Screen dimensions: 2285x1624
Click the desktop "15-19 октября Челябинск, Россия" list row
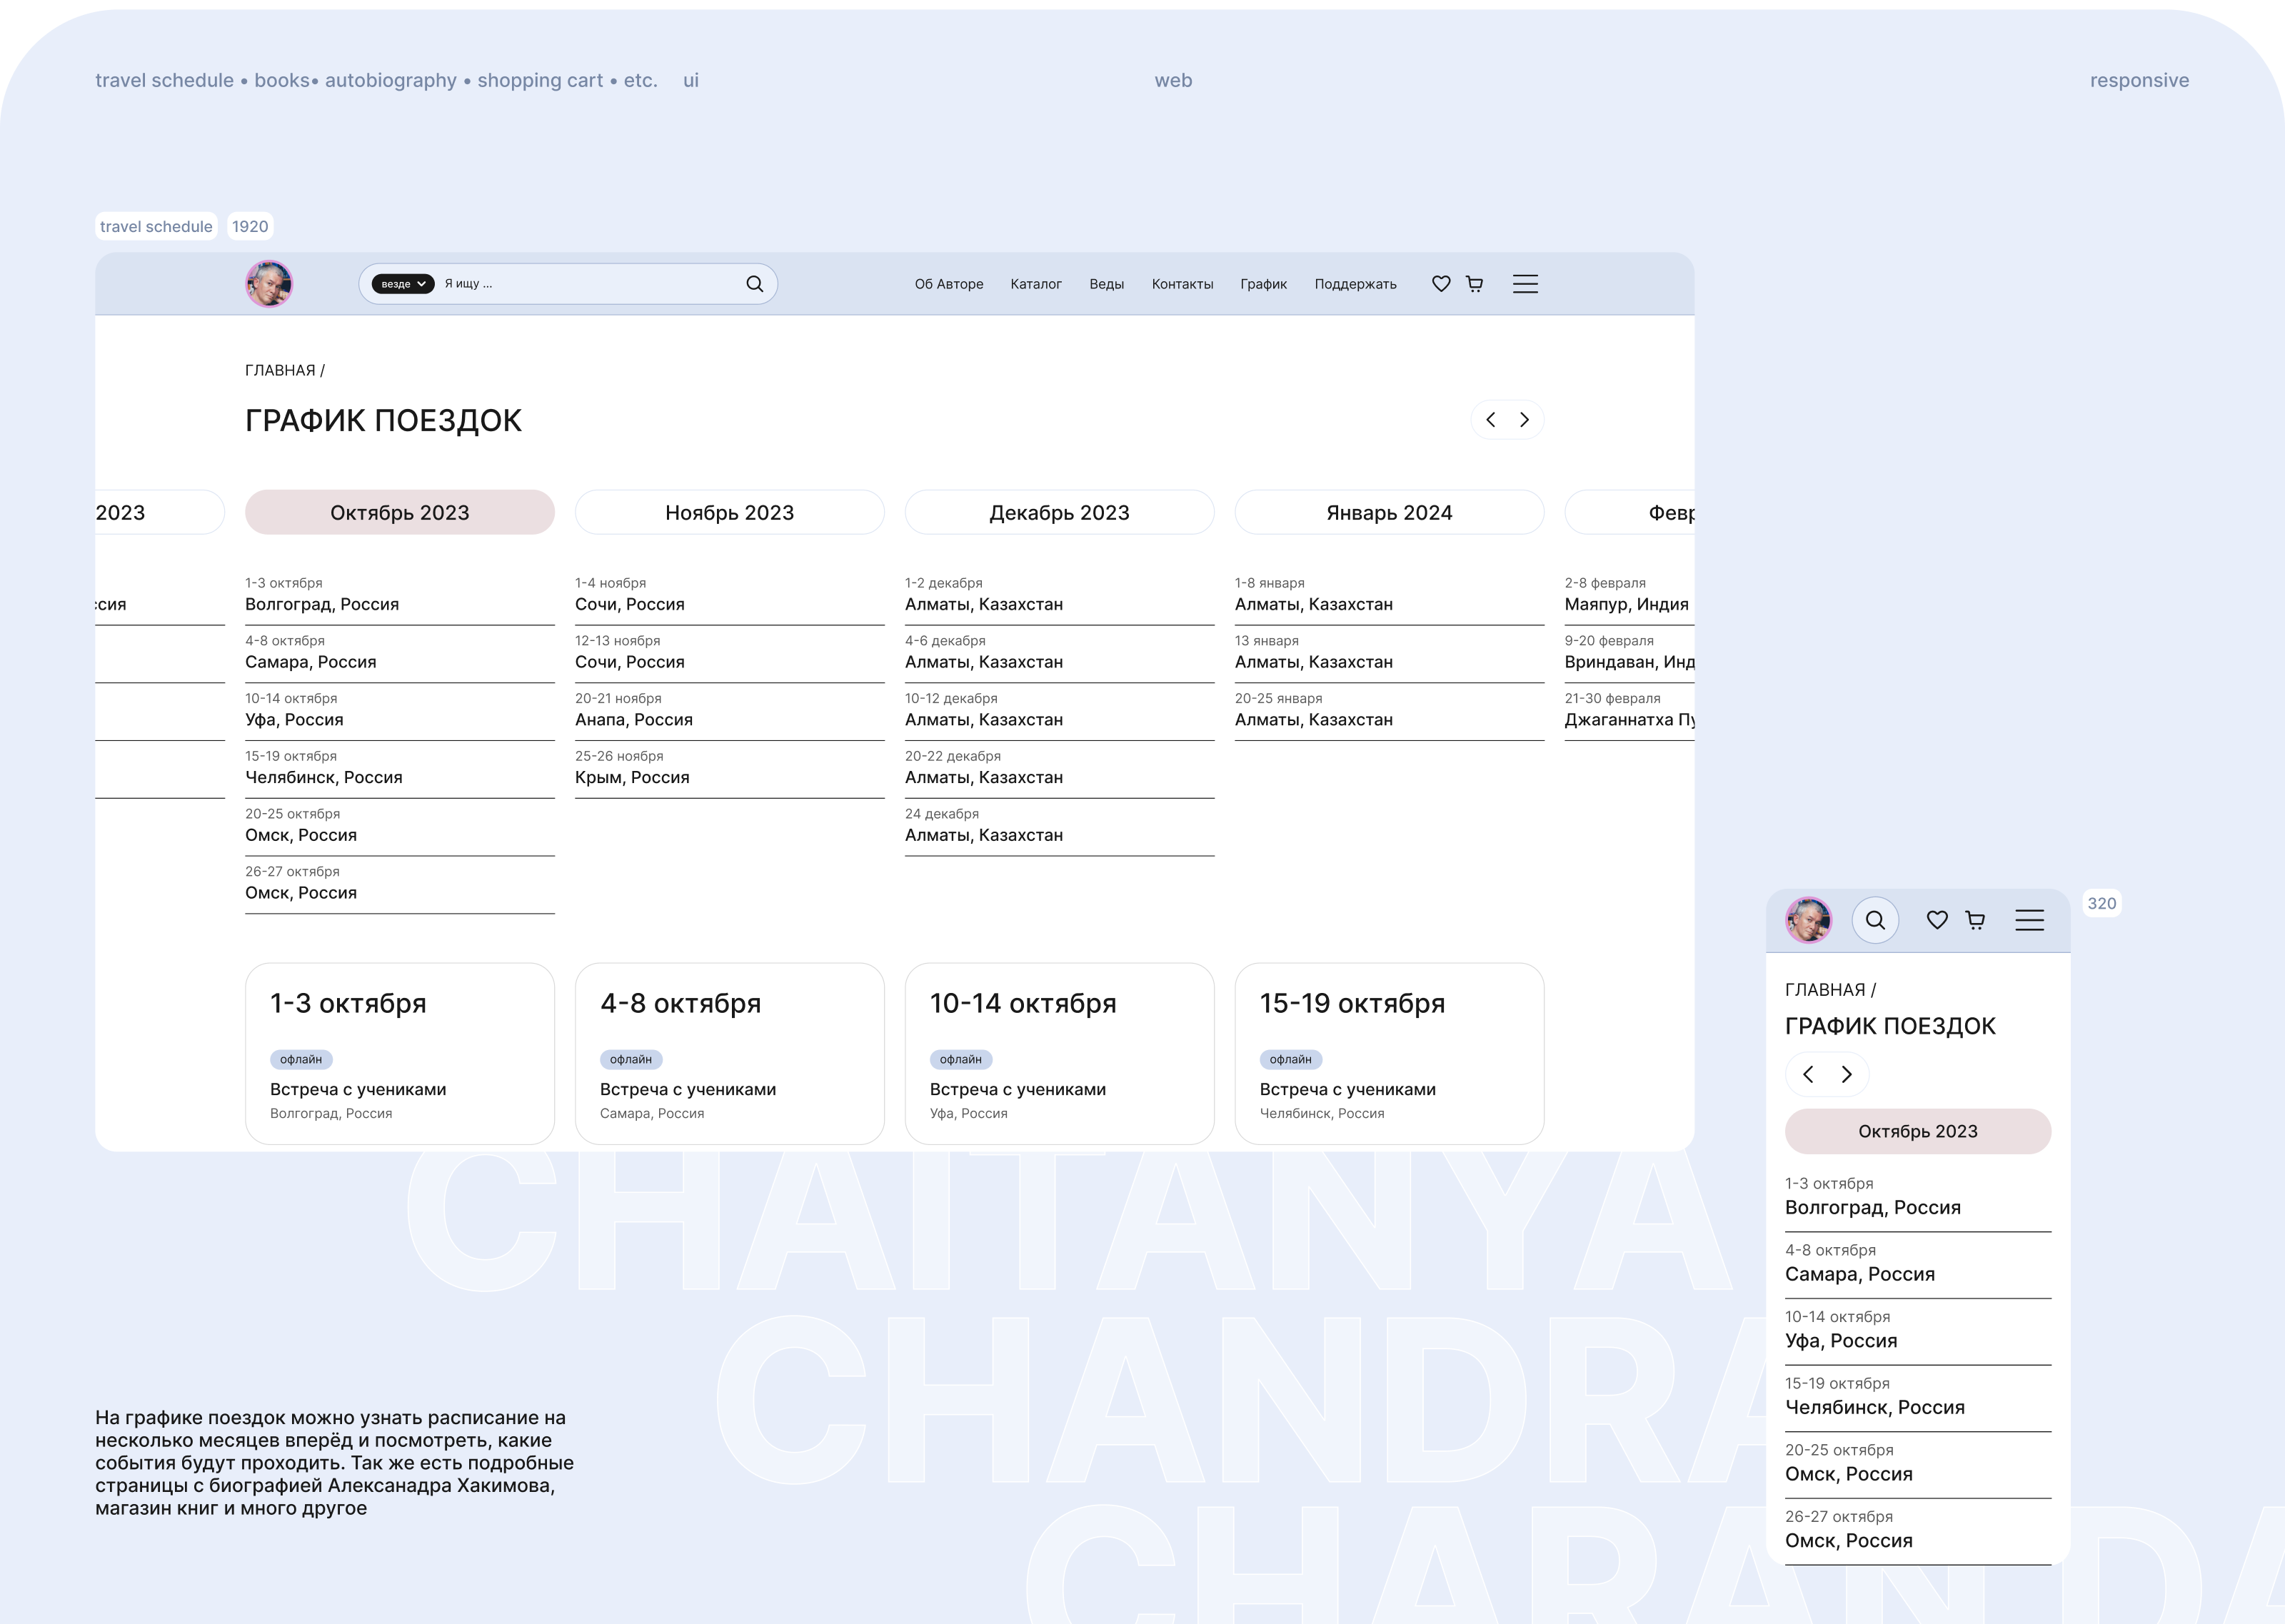(400, 770)
